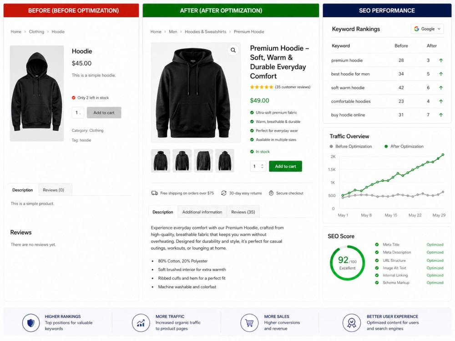This screenshot has width=455, height=341.
Task: Click the cart icon for More Sales
Action: [x=249, y=323]
